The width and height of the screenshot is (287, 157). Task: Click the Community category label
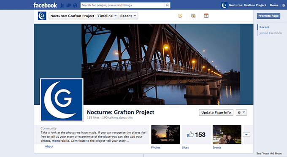pos(49,128)
